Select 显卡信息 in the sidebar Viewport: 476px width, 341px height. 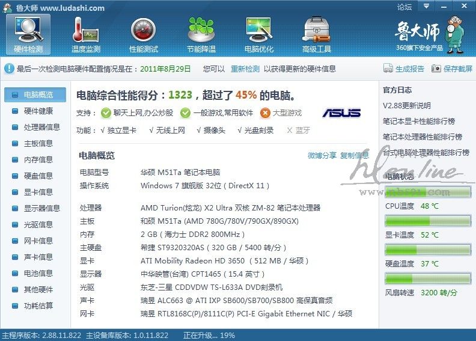[x=38, y=192]
